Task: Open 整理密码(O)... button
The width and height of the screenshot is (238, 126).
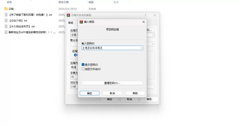Action: coord(112,83)
